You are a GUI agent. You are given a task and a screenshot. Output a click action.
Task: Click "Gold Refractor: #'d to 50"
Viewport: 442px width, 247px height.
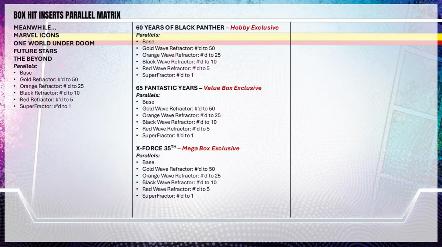[49, 79]
